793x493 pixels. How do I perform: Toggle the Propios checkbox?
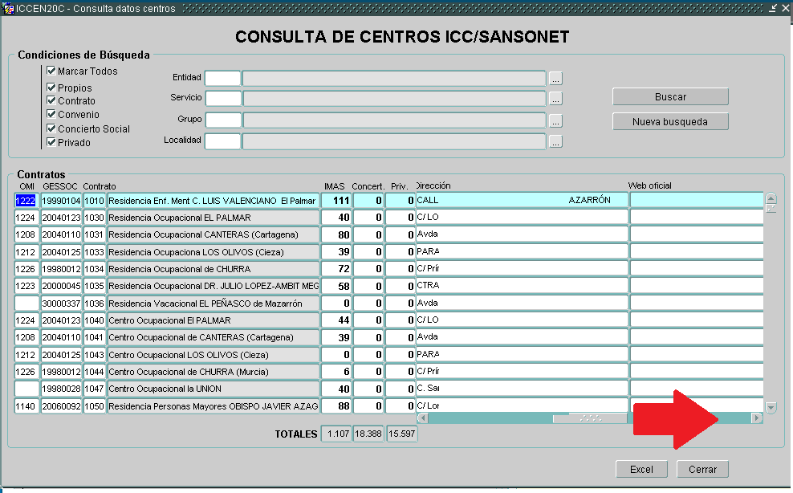click(x=51, y=88)
